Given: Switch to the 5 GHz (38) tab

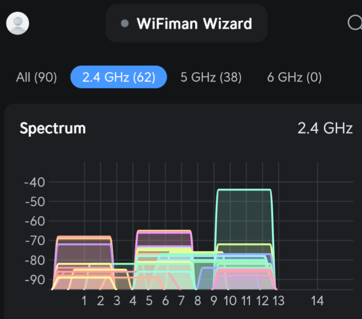Looking at the screenshot, I should pyautogui.click(x=211, y=77).
